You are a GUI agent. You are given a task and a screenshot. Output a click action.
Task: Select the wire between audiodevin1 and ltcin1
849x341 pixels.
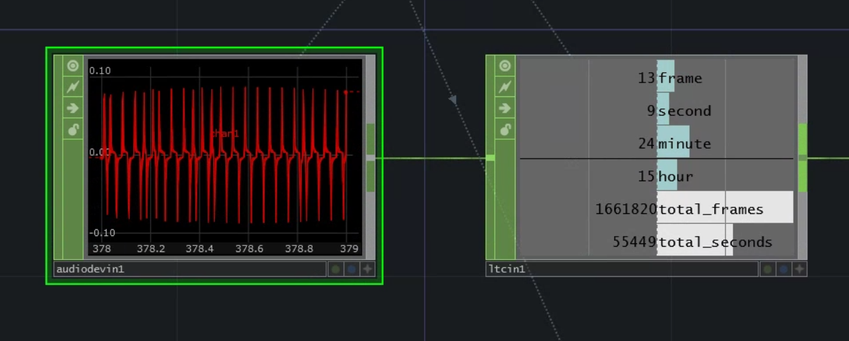[431, 158]
